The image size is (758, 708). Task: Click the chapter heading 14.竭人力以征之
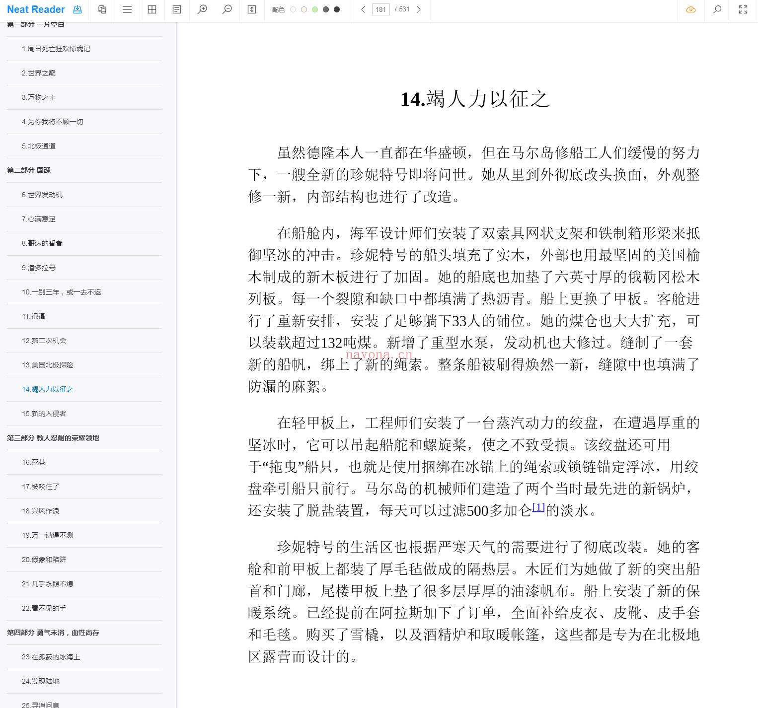(474, 99)
